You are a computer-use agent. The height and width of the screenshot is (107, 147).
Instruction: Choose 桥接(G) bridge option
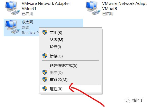(70, 56)
